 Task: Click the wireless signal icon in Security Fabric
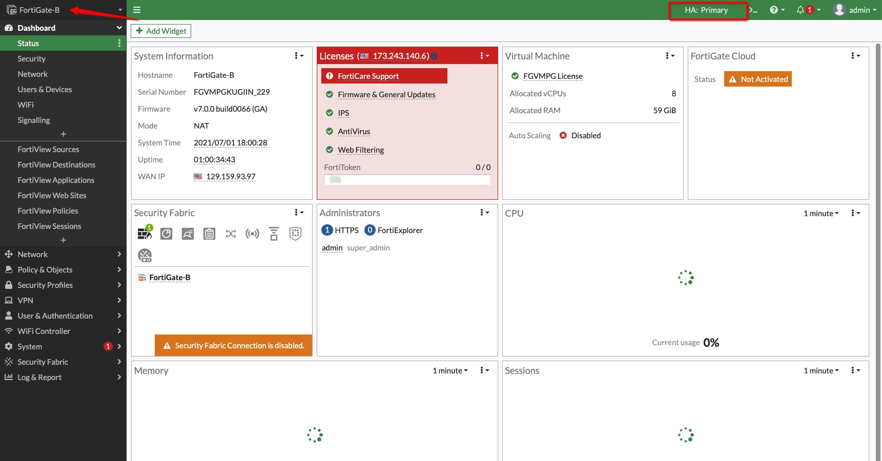252,234
